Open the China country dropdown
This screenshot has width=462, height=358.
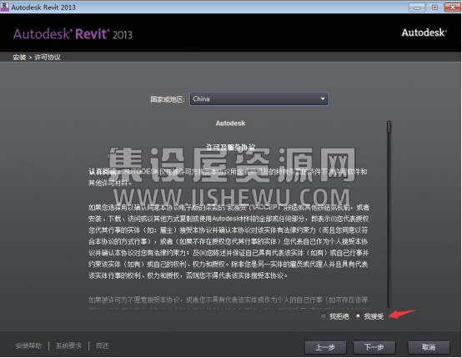(259, 98)
